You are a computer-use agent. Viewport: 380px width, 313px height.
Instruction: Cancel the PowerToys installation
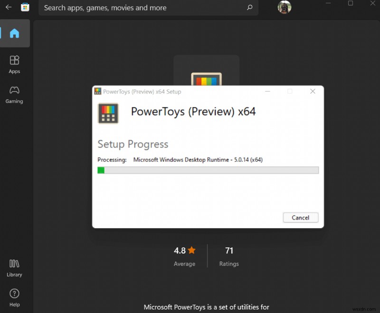(x=300, y=217)
